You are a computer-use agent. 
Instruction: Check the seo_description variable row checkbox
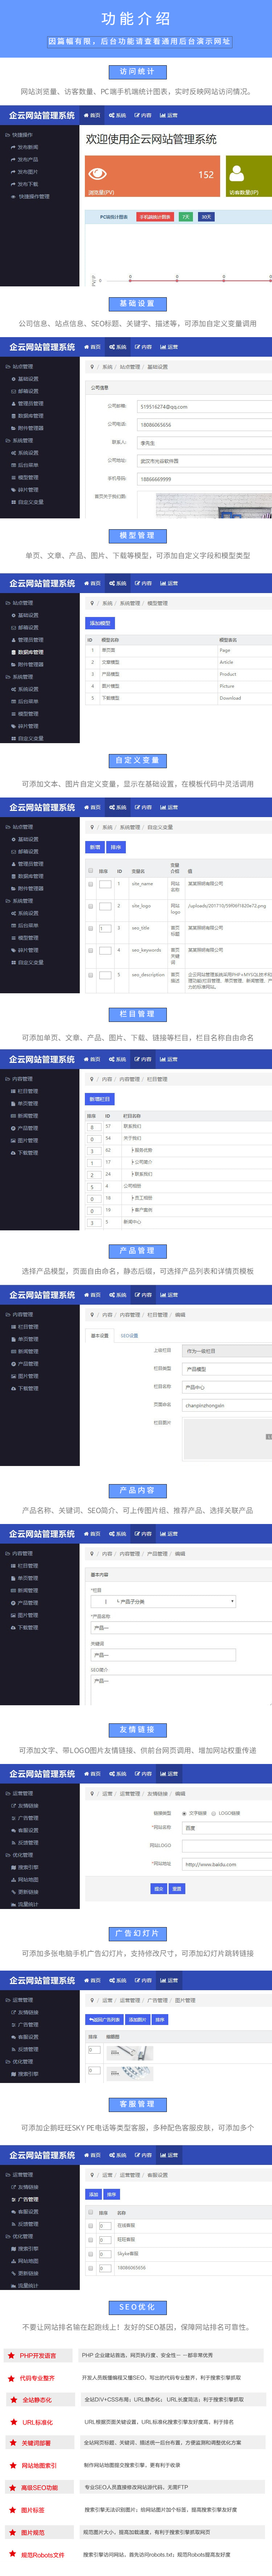[x=91, y=975]
